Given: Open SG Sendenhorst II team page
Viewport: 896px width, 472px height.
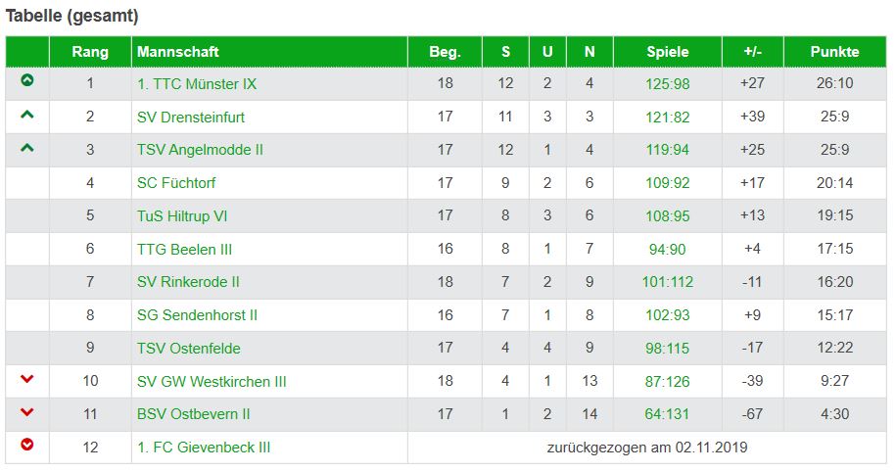Looking at the screenshot, I should pos(198,315).
